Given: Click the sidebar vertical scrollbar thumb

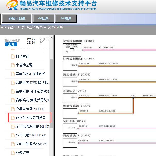Looking at the screenshot, I should click(51, 93).
